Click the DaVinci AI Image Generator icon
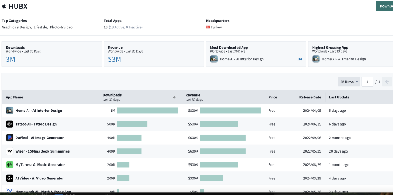The height and width of the screenshot is (195, 393). click(x=9, y=138)
